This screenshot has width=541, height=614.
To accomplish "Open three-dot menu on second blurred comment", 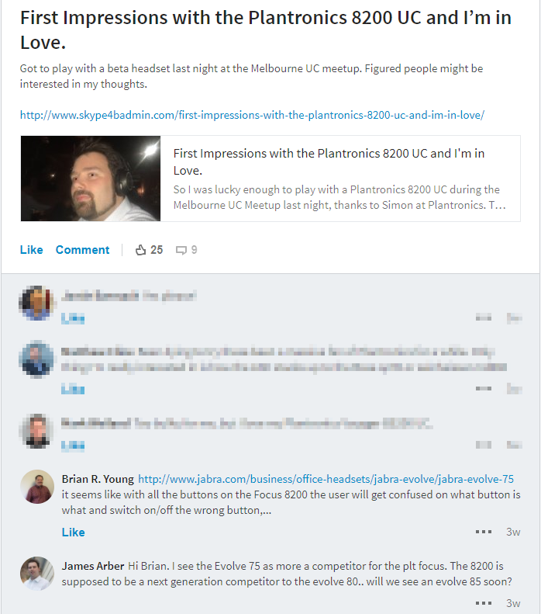I will 484,388.
